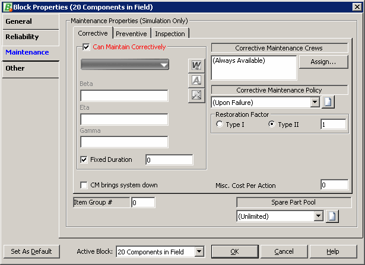Click the Beta input field

(124, 96)
